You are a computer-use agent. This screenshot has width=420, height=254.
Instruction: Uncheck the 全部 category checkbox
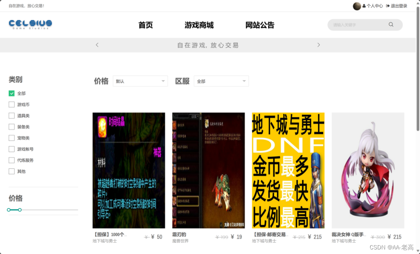tap(12, 94)
